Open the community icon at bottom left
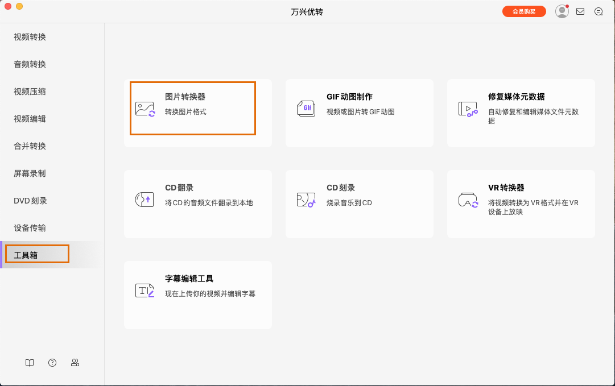This screenshot has height=386, width=615. [75, 363]
